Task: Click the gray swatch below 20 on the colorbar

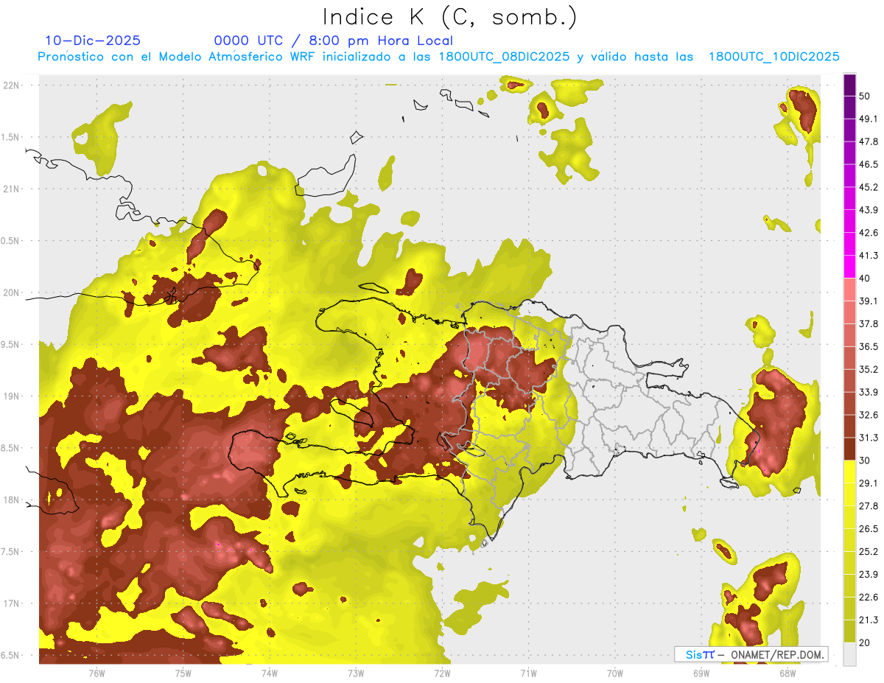Action: (850, 654)
